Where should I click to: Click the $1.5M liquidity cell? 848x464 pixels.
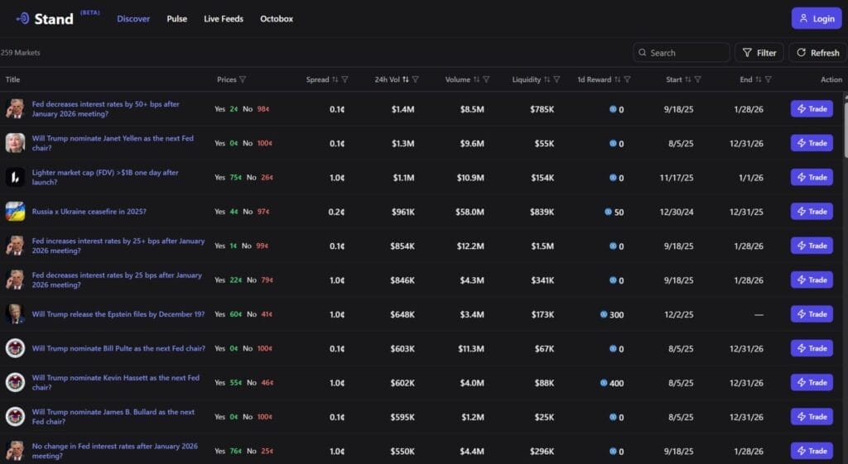[542, 246]
